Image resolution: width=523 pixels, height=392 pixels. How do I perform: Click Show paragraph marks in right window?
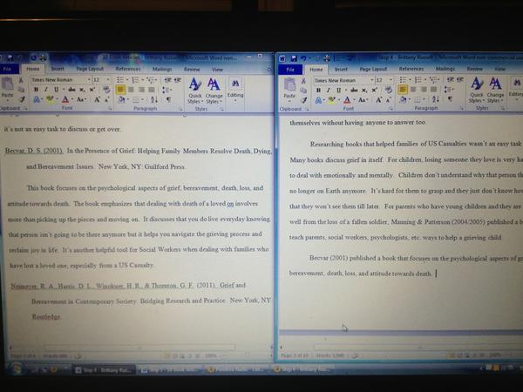click(451, 99)
